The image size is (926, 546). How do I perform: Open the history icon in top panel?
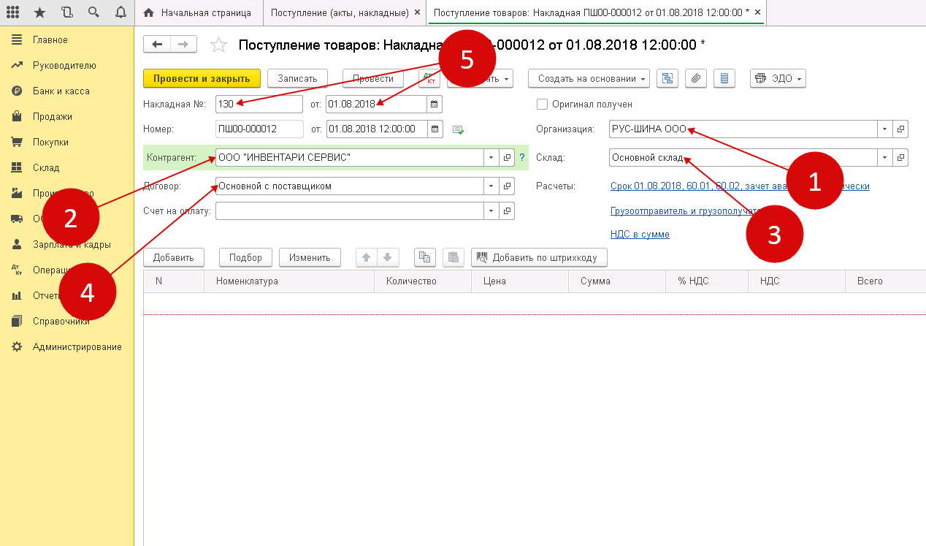point(66,12)
